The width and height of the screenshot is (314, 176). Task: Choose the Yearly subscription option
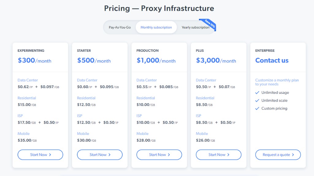(195, 27)
